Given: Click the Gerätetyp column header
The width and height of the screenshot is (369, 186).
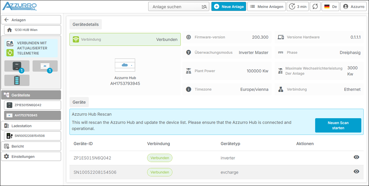Looking at the screenshot, I should click(230, 144).
